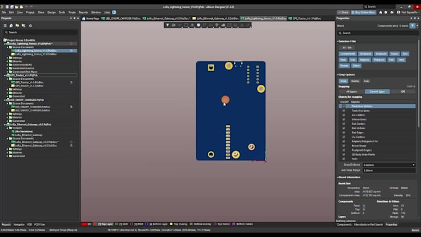Viewport: 421px width, 237px height.
Task: Click the align objects icon in Active Bar
Action: (x=193, y=25)
